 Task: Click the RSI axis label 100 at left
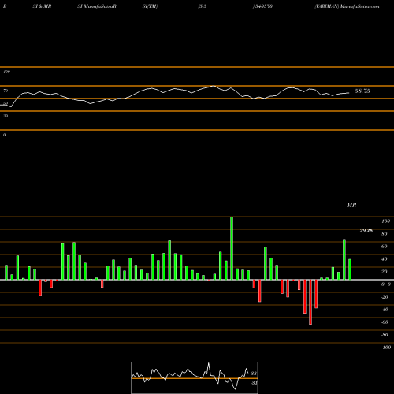(6, 72)
